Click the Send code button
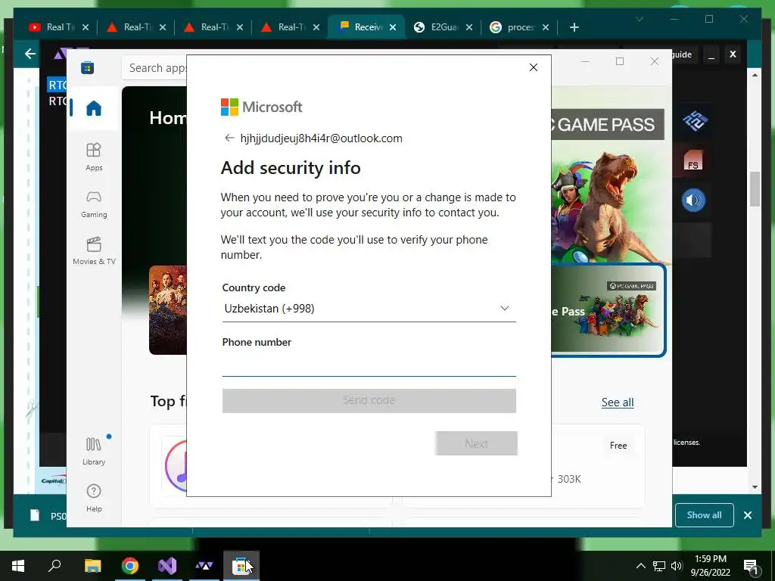 369,400
